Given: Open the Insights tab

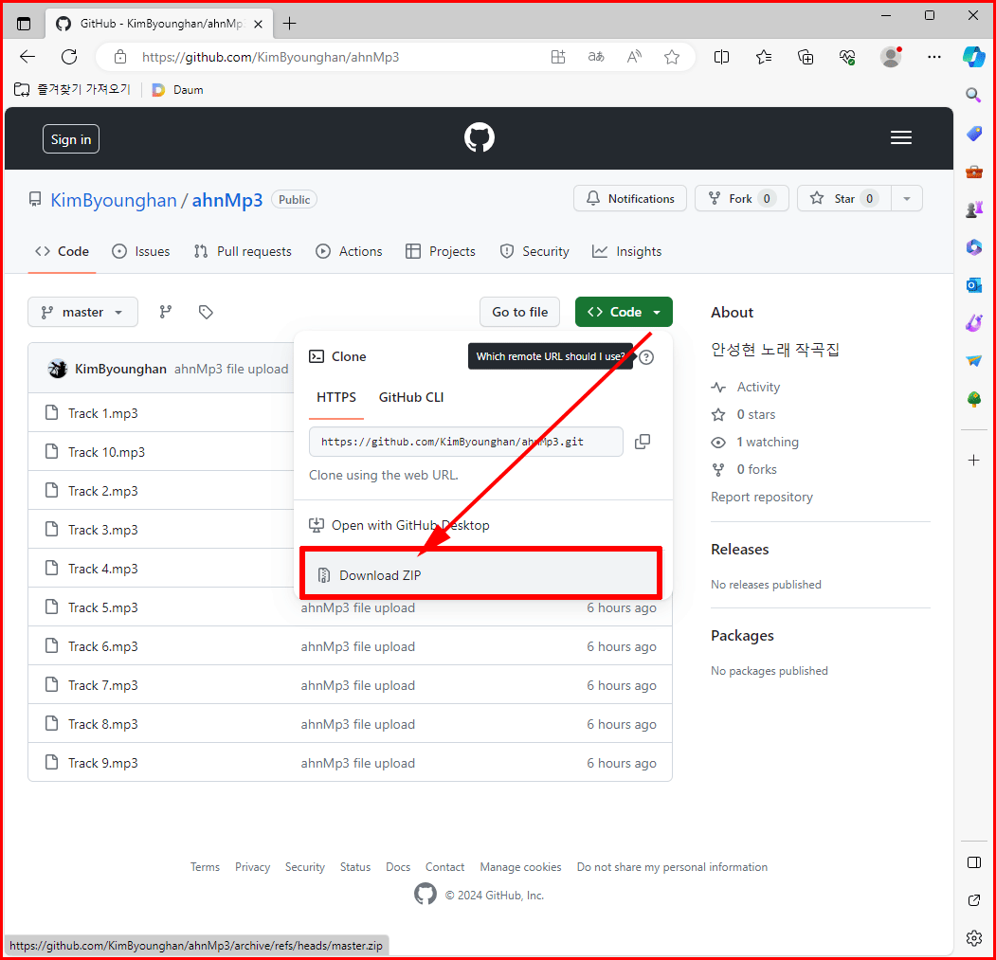Looking at the screenshot, I should [627, 251].
